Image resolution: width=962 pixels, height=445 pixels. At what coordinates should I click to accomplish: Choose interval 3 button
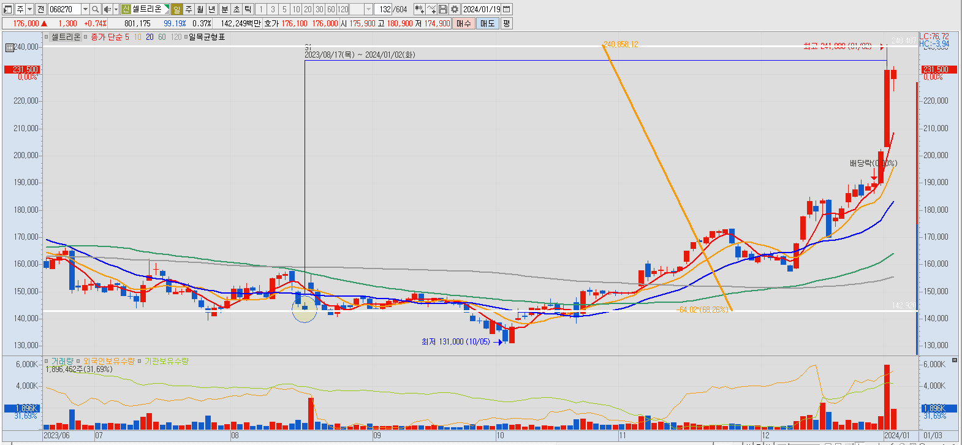pos(273,9)
